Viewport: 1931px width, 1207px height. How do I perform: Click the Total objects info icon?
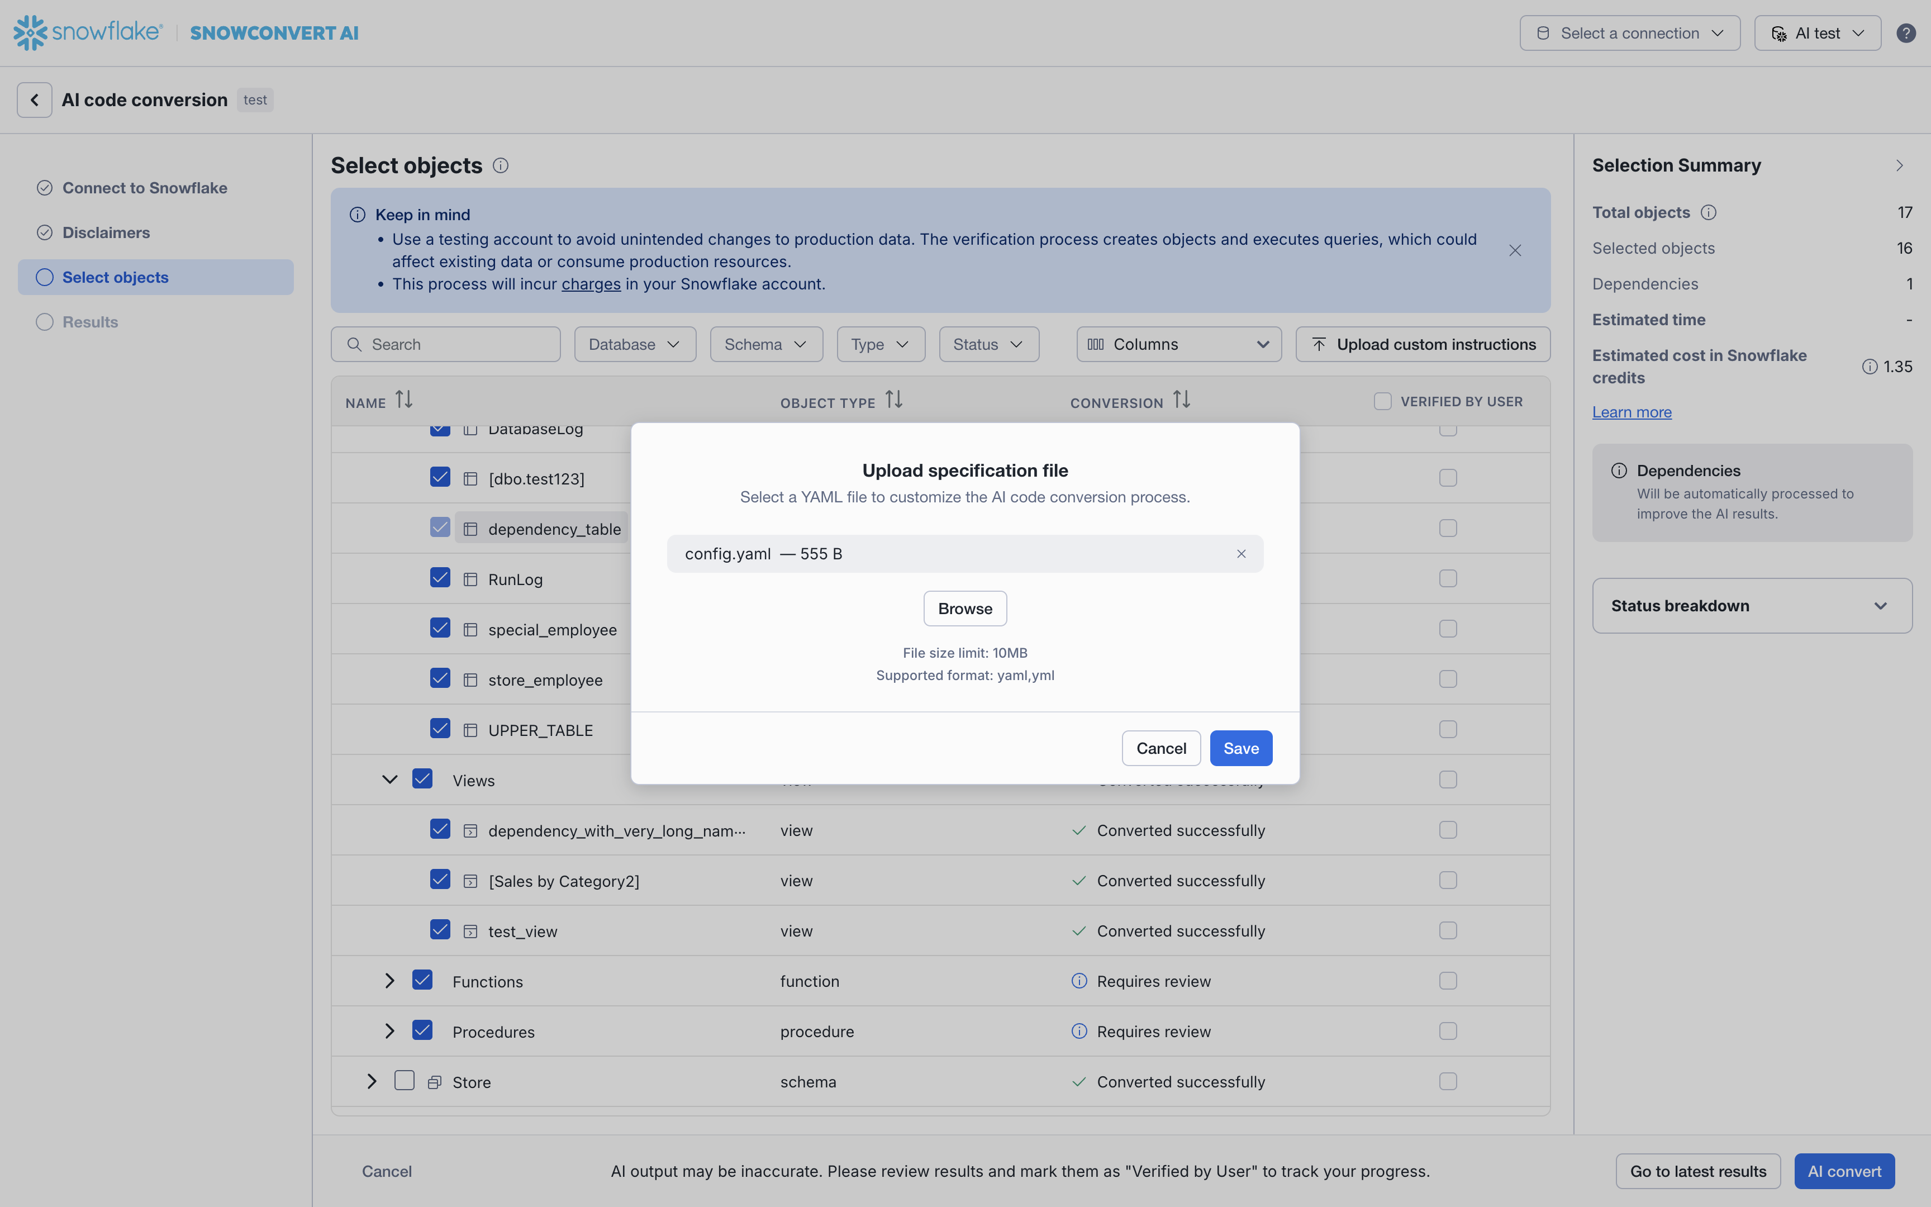1709,212
